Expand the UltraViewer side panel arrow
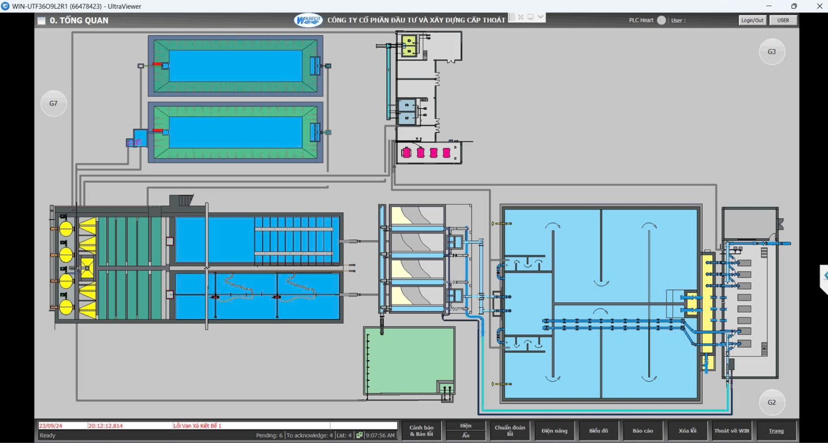 click(824, 276)
